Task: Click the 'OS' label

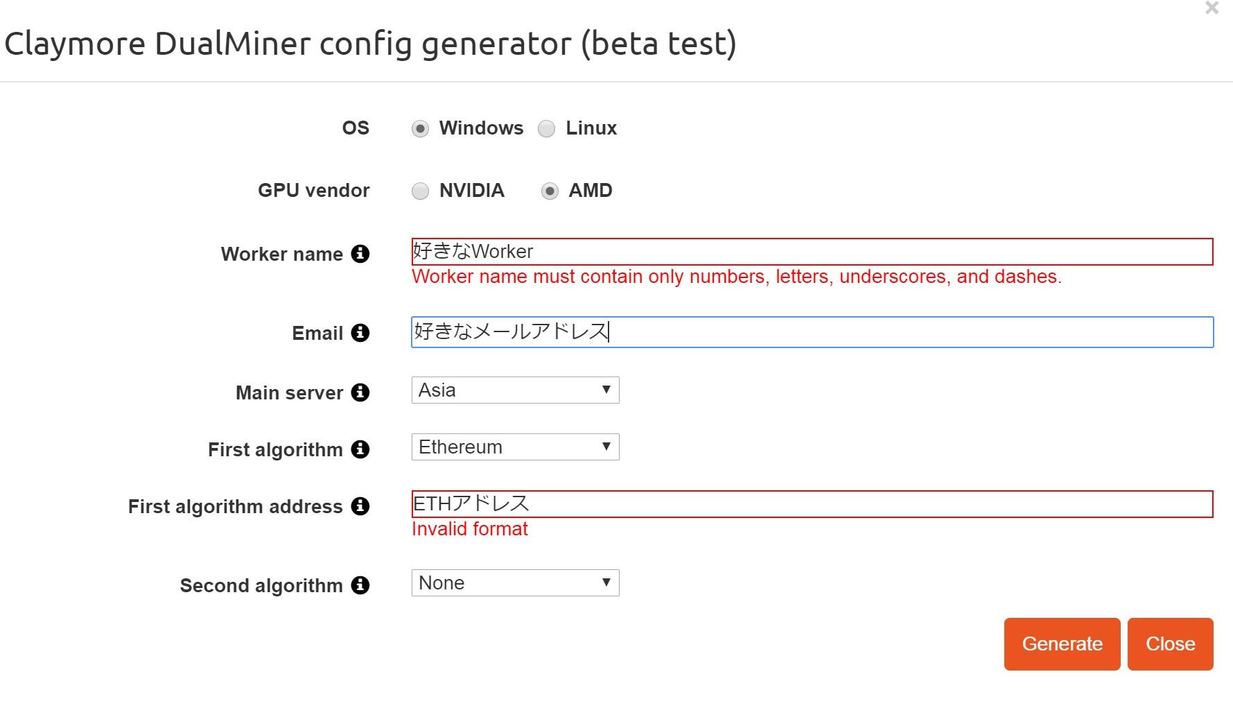Action: 356,128
